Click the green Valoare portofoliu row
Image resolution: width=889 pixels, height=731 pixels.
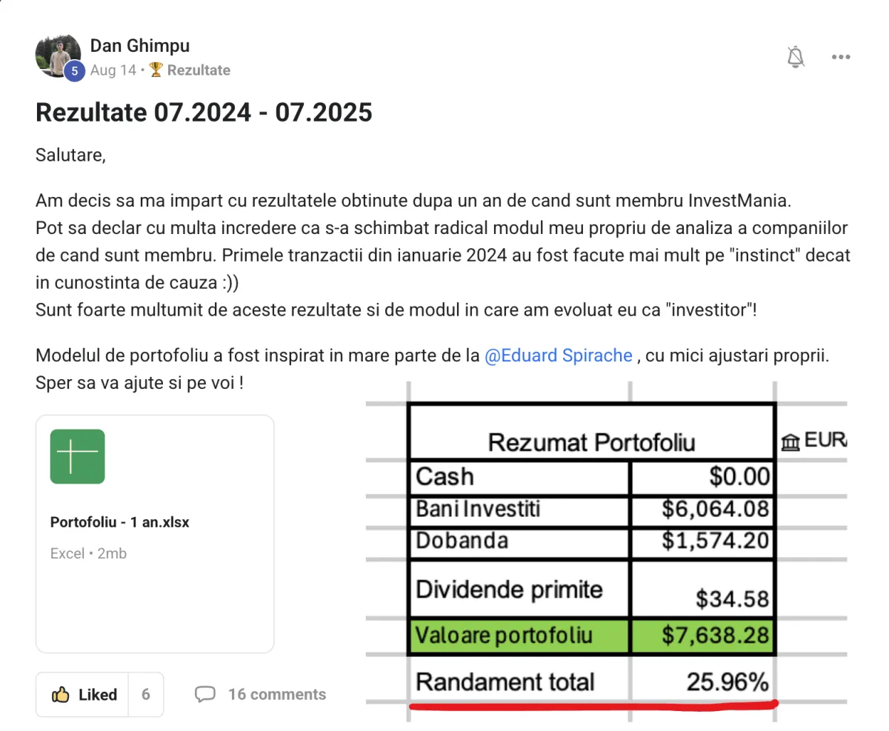pos(591,635)
